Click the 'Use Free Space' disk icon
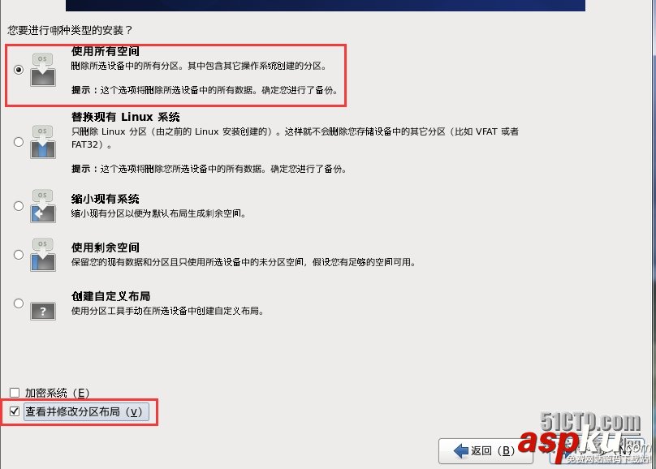 [x=43, y=255]
